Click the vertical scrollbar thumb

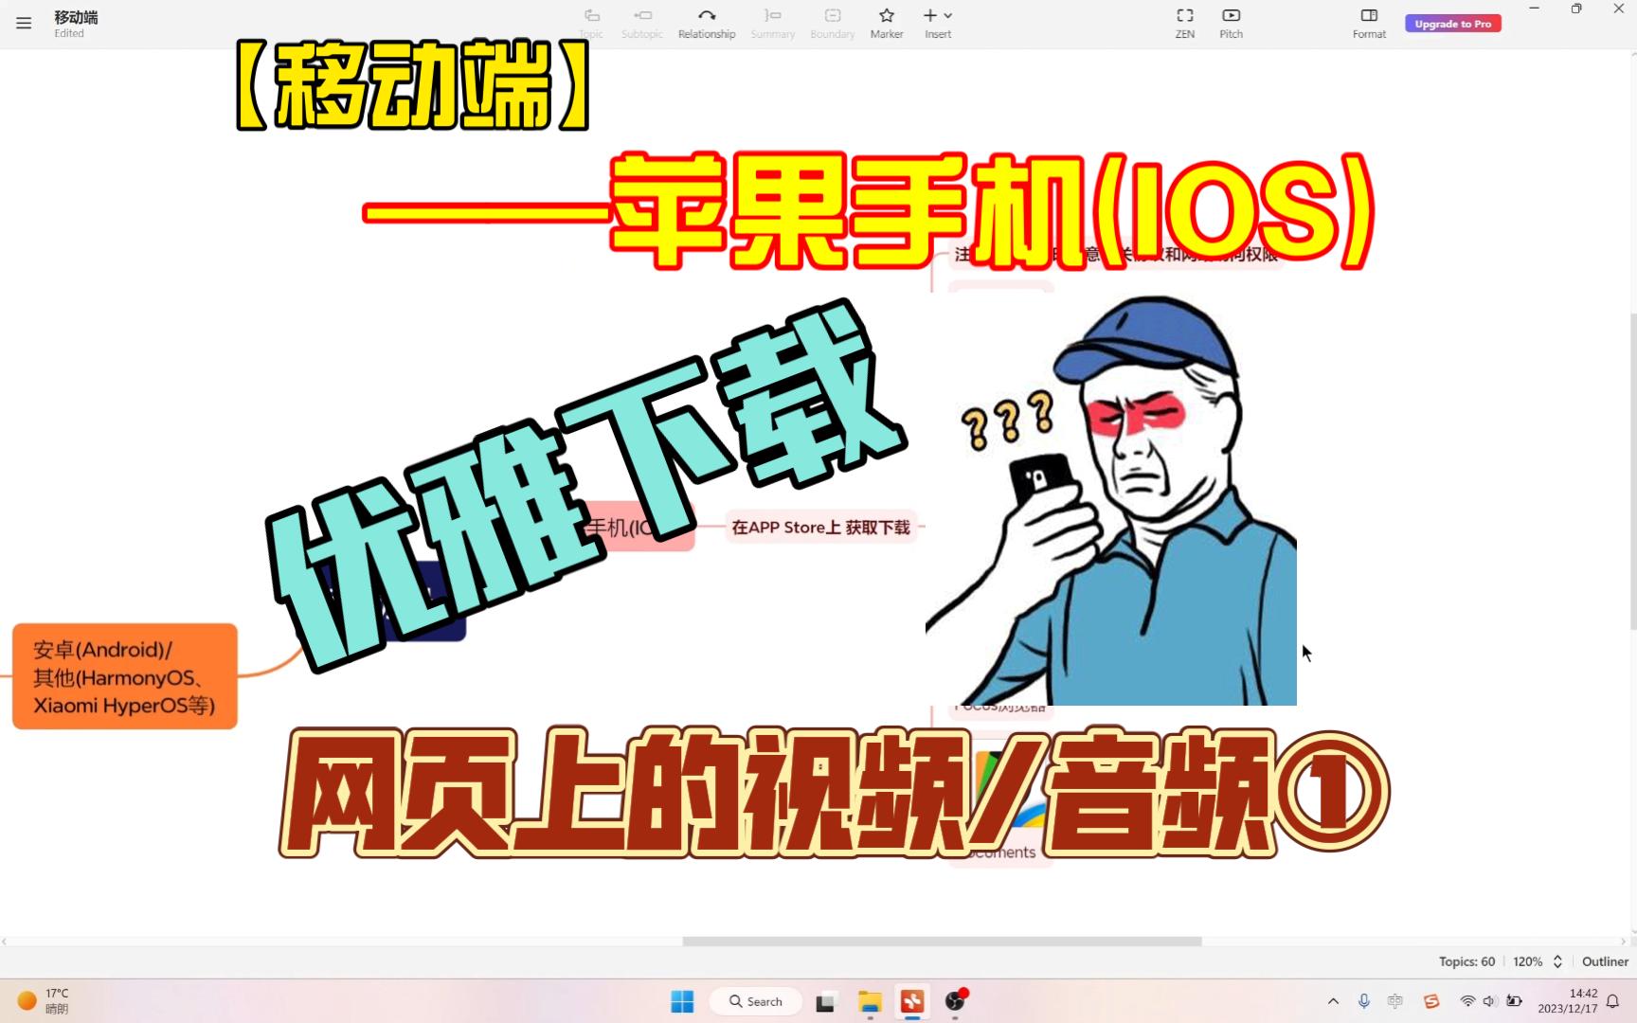tap(1632, 471)
